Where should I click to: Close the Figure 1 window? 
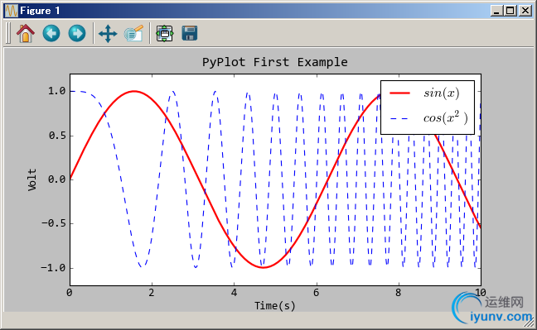[525, 11]
